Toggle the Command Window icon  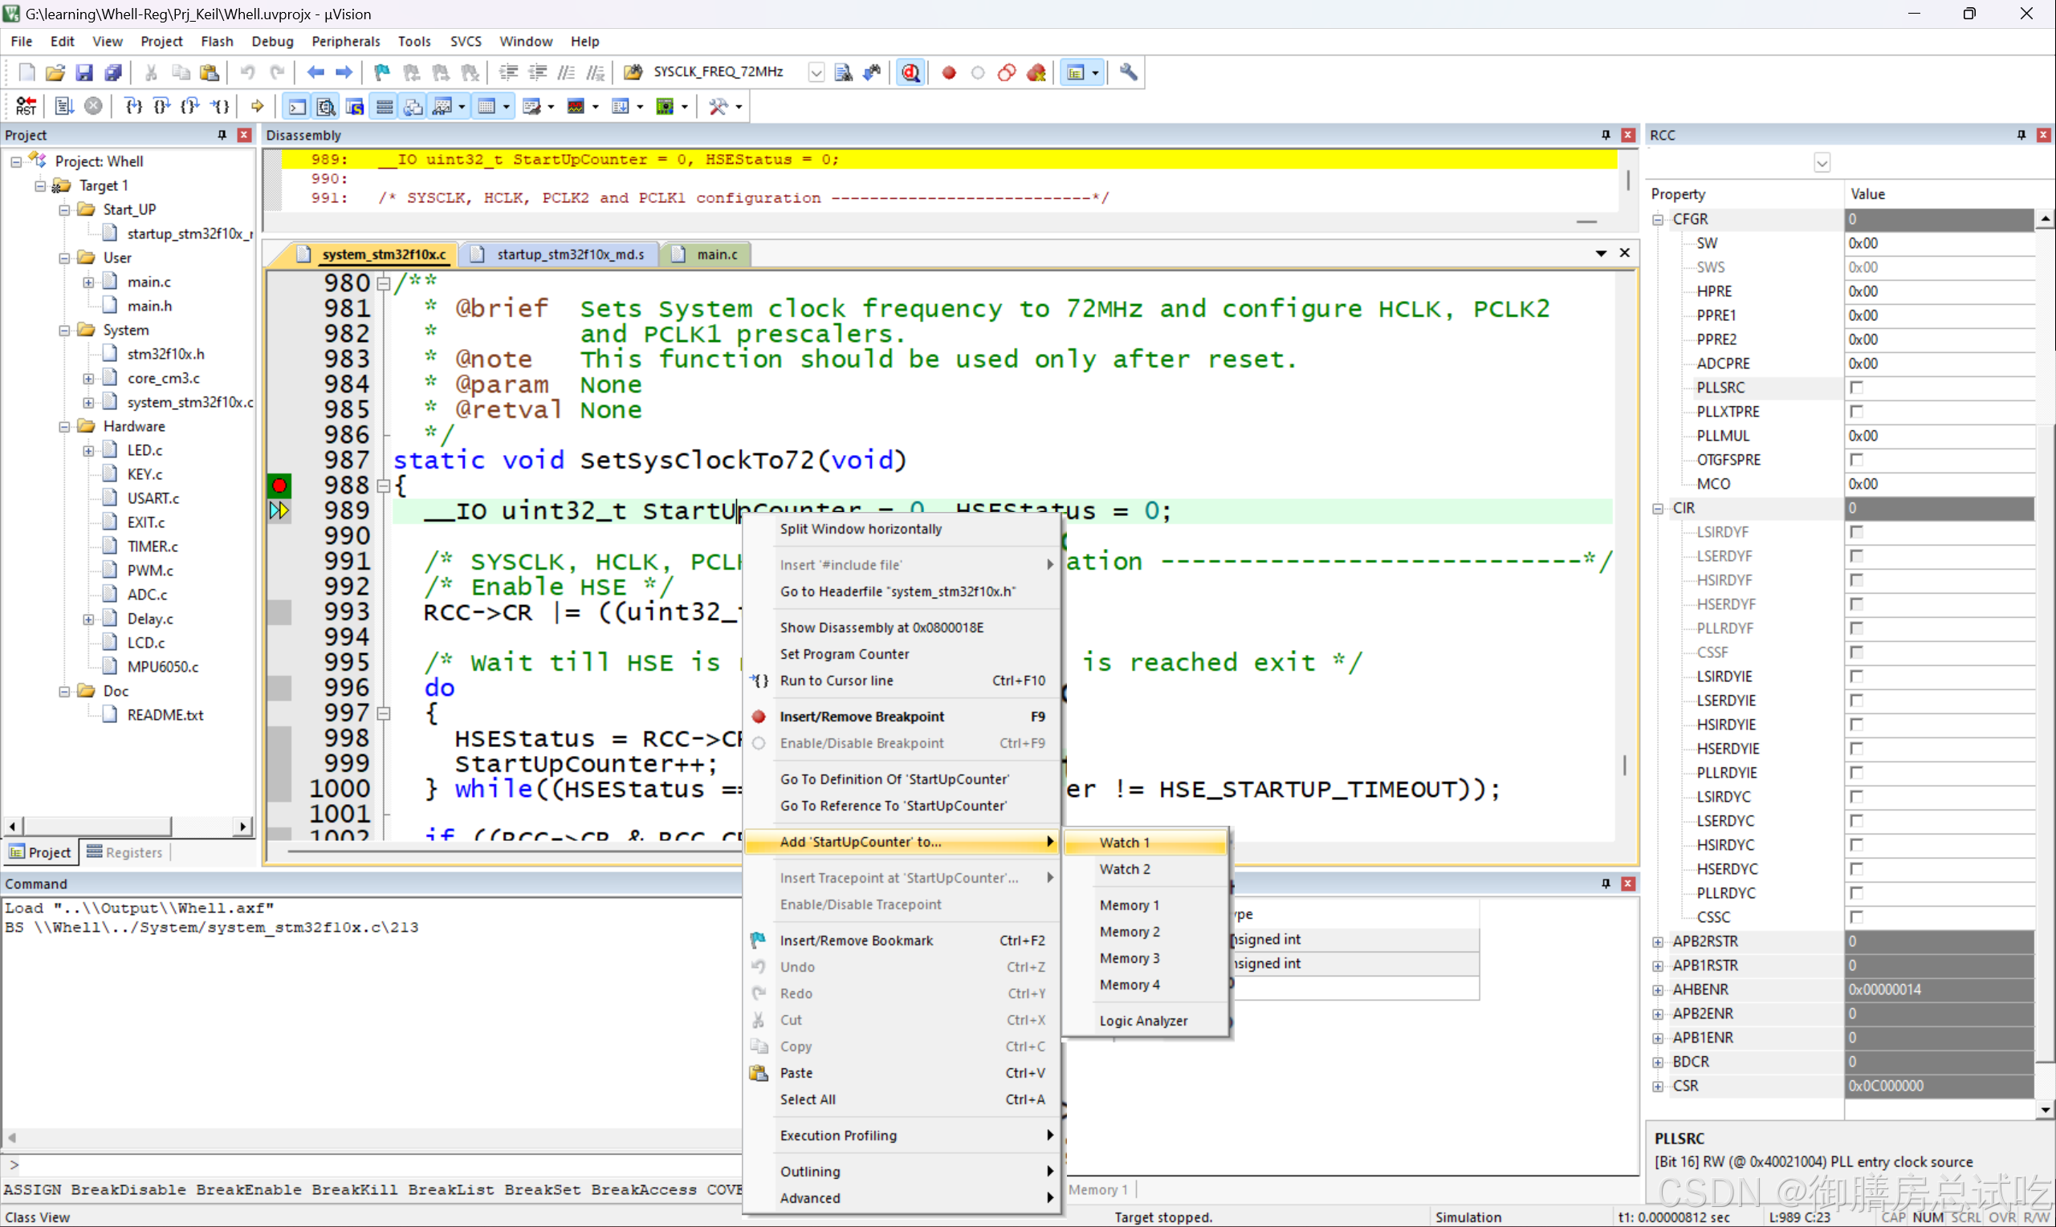(297, 106)
